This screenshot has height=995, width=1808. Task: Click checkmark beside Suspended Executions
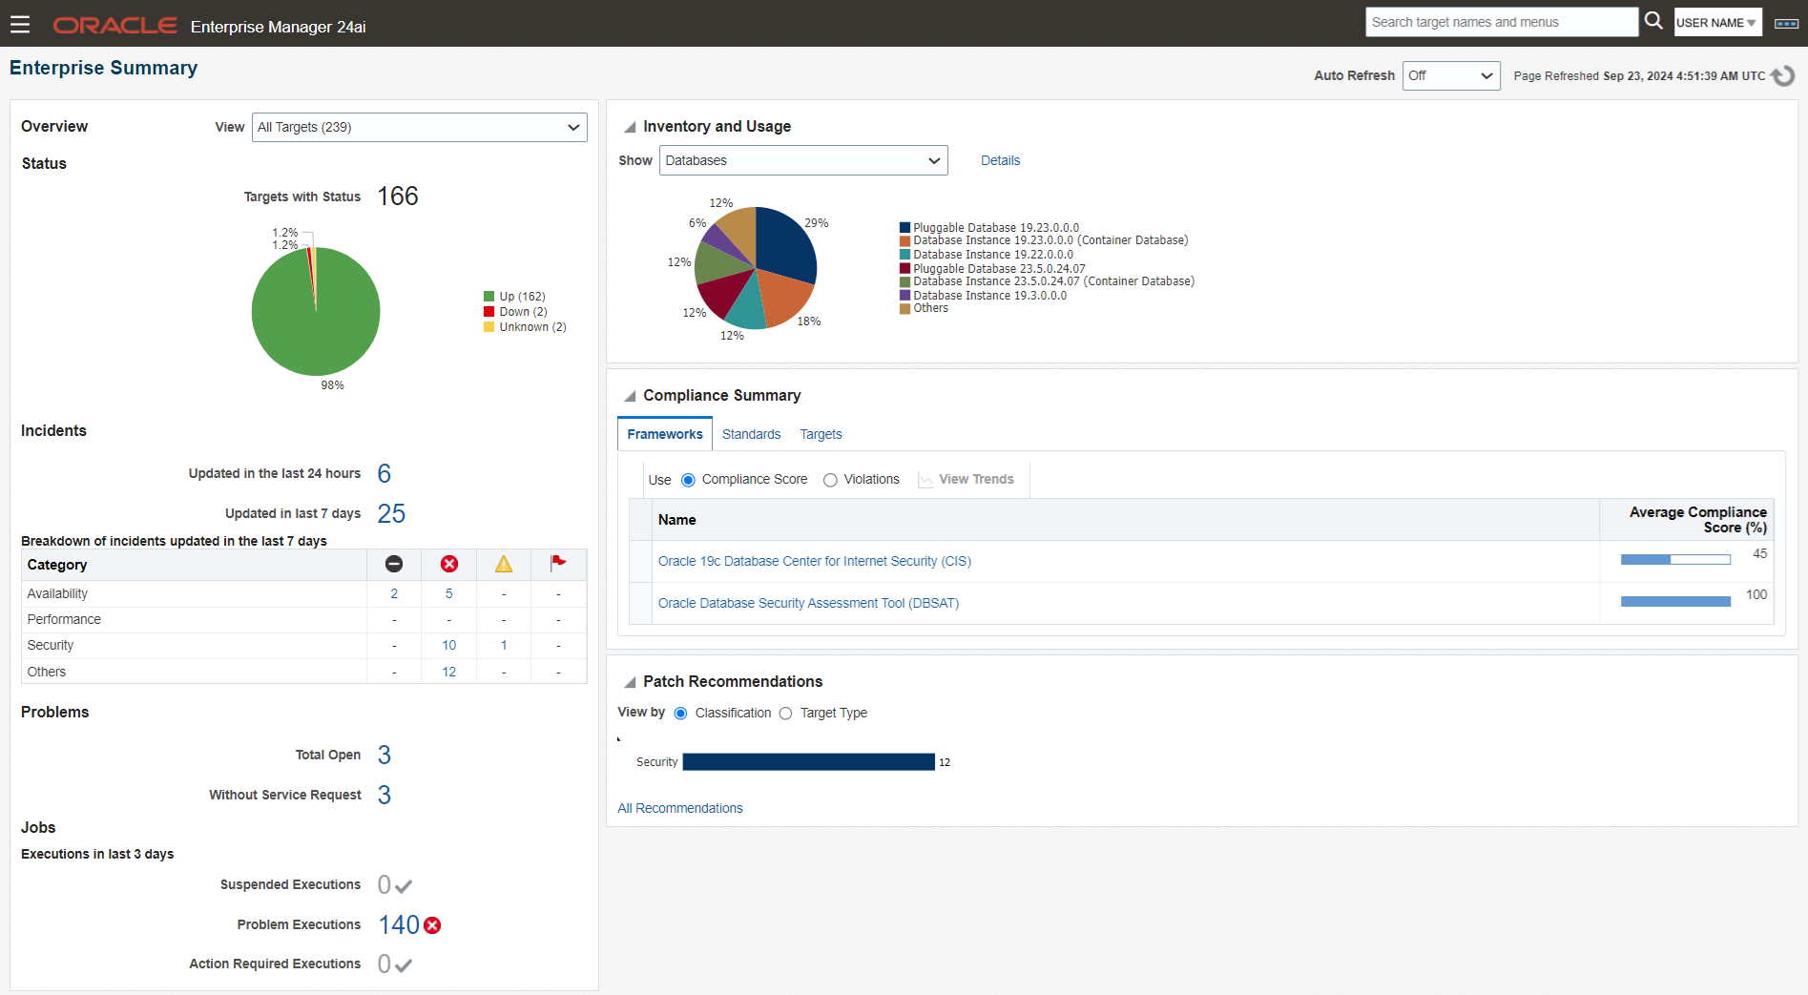[404, 886]
